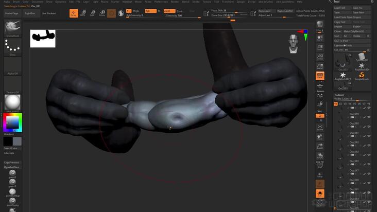The image size is (377, 212).
Task: Toggle the lock camera icon
Action: (x=320, y=104)
